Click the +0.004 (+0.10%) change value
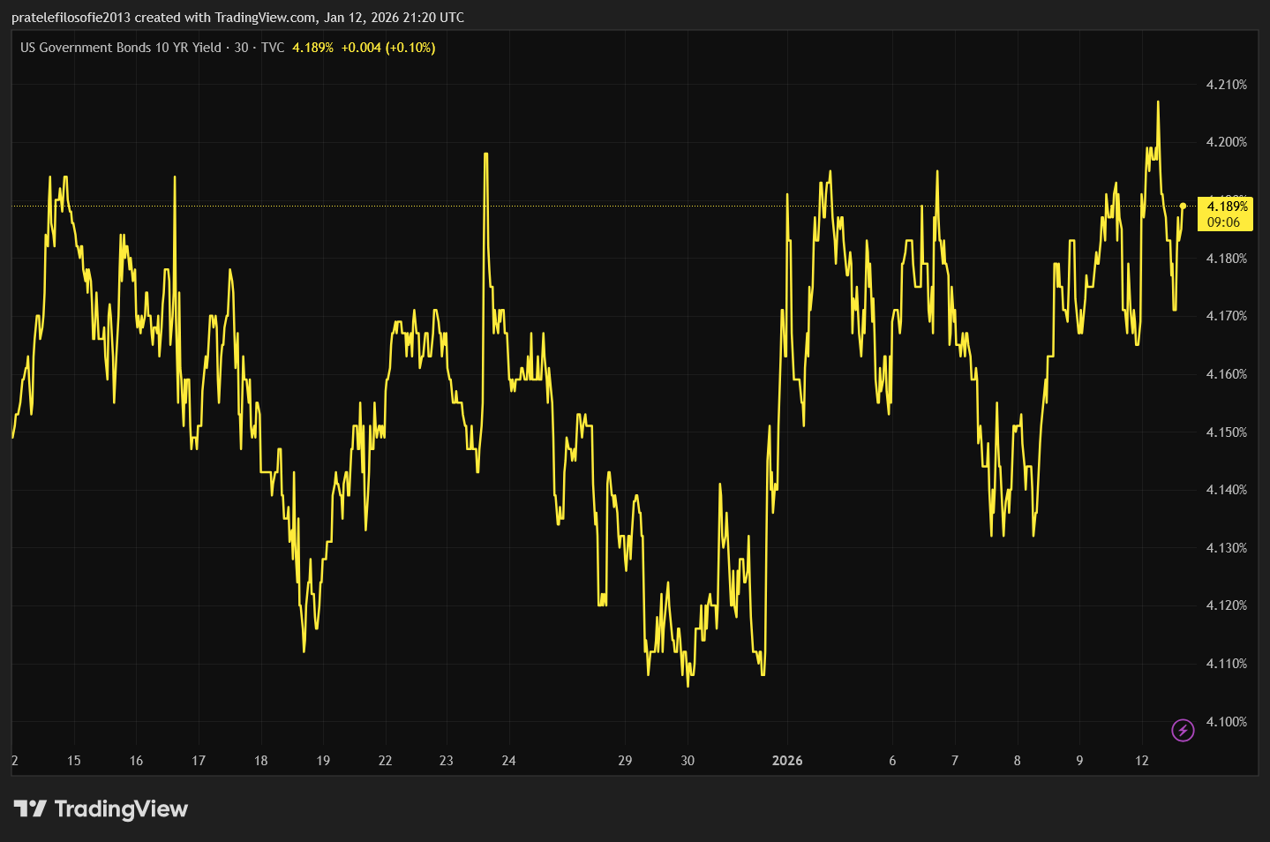The width and height of the screenshot is (1270, 842). pyautogui.click(x=388, y=48)
